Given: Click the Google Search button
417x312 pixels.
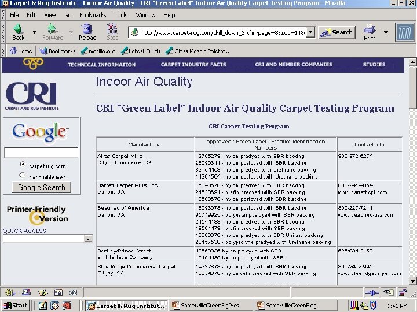Looking at the screenshot, I should click(x=42, y=187).
